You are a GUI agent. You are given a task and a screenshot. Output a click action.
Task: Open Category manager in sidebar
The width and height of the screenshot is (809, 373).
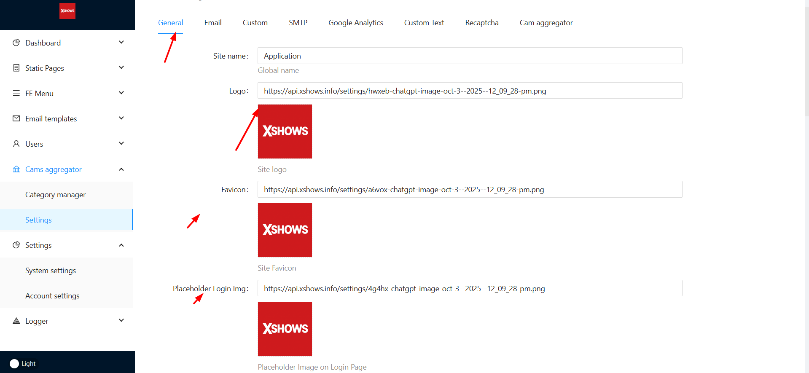pos(55,195)
